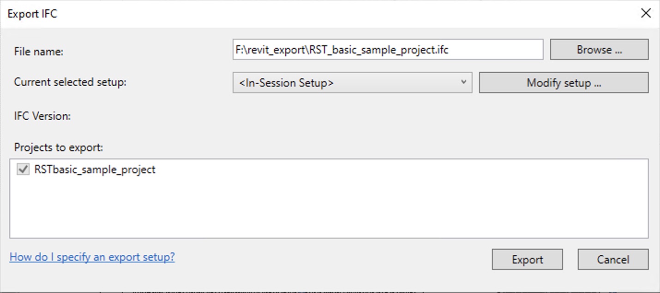Close the Export IFC dialog window

click(x=646, y=13)
